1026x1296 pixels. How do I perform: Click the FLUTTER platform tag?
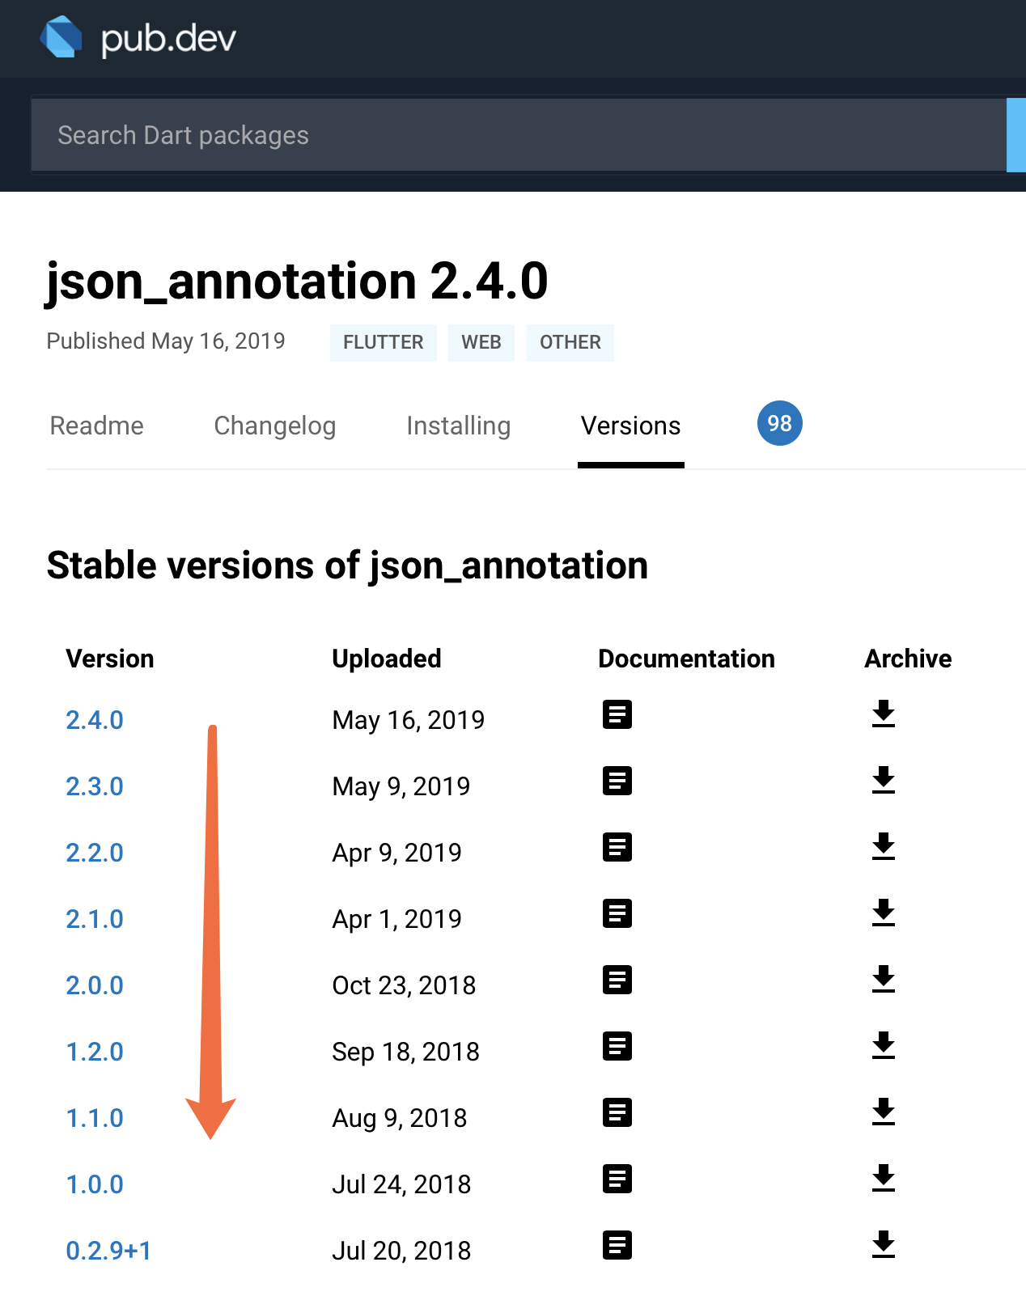click(x=383, y=342)
